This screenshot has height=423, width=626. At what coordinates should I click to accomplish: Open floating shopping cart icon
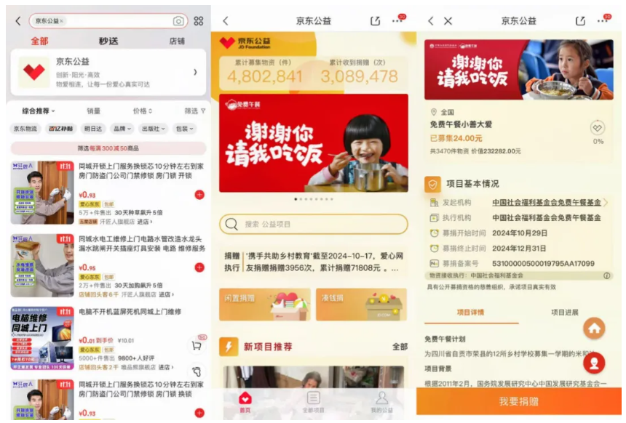click(x=197, y=345)
